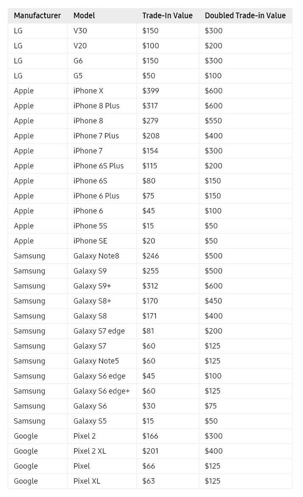Click the Model column header

pyautogui.click(x=84, y=16)
